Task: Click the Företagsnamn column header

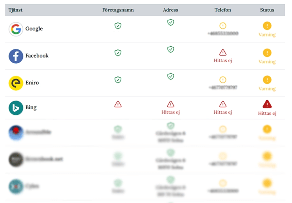Action: click(118, 10)
